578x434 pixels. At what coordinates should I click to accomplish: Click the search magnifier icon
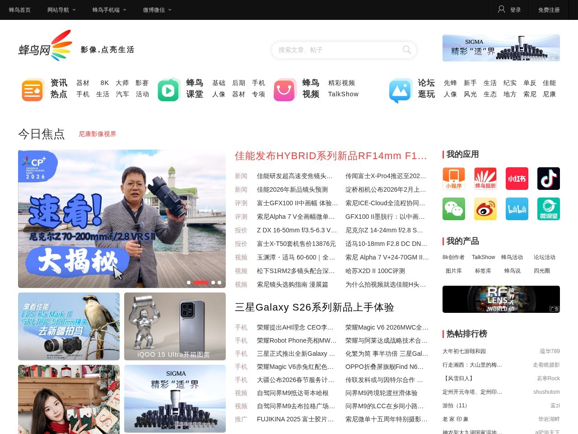[x=406, y=50]
